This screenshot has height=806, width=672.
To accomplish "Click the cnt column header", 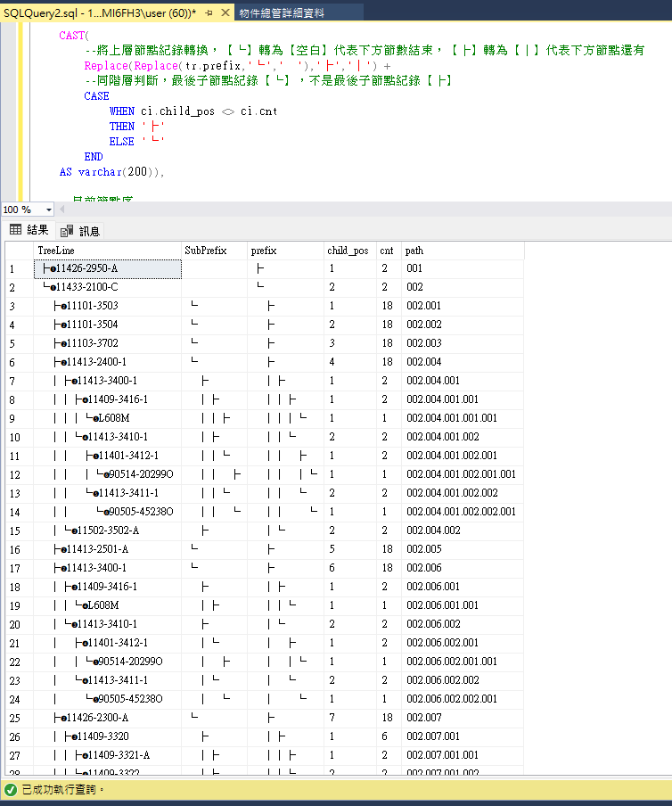I will [x=389, y=251].
